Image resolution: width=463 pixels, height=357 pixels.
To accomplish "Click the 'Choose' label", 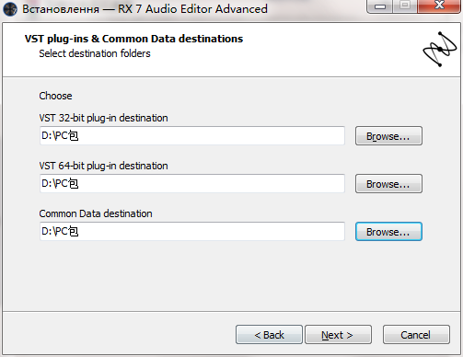I will pos(55,96).
